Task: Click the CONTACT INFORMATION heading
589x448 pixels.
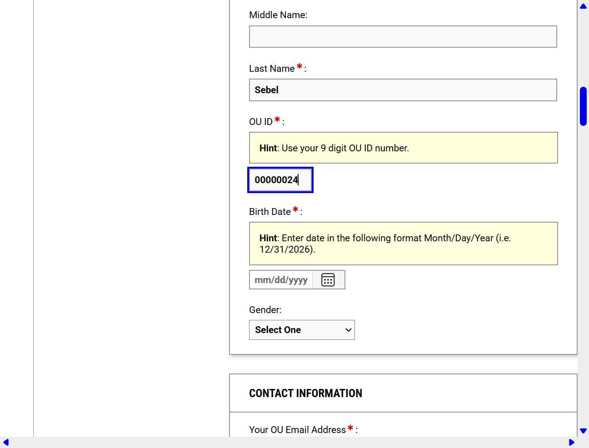Action: coord(305,393)
